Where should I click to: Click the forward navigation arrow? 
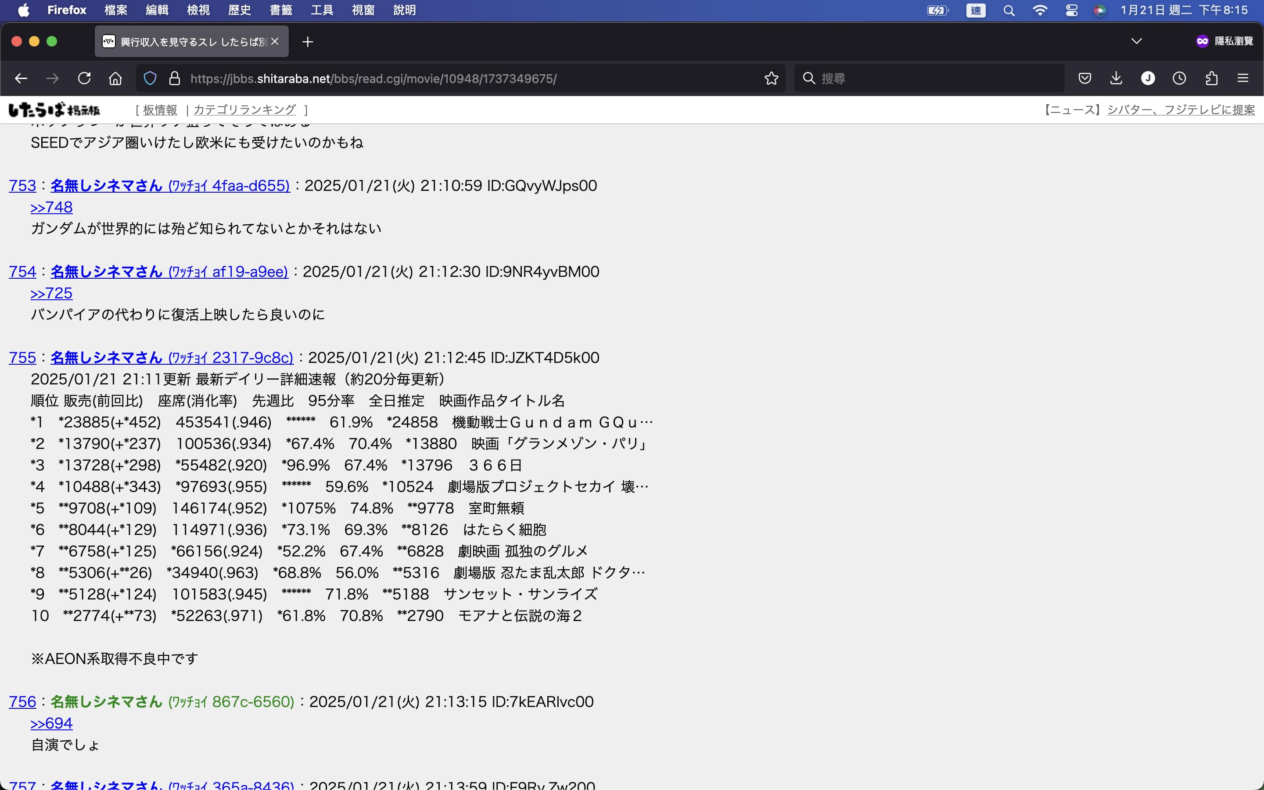(52, 79)
